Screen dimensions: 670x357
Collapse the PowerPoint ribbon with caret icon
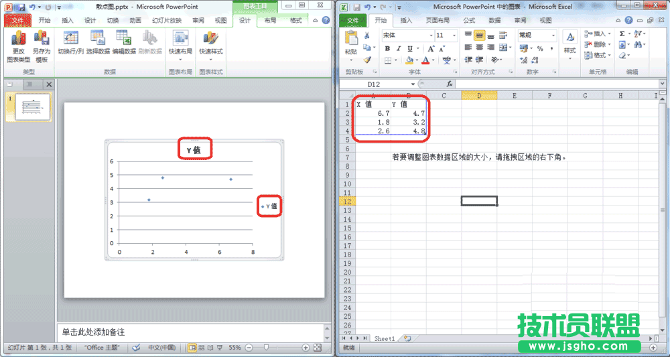point(316,21)
